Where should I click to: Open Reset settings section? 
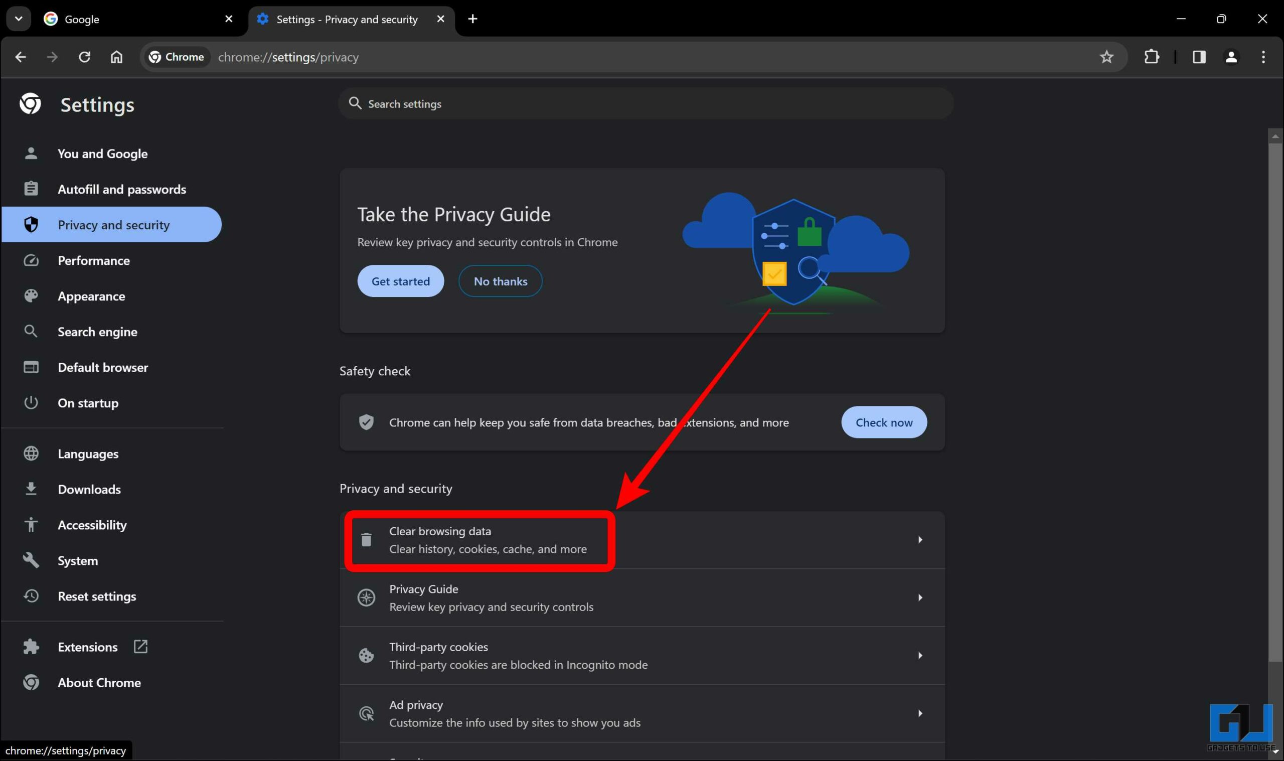112,596
